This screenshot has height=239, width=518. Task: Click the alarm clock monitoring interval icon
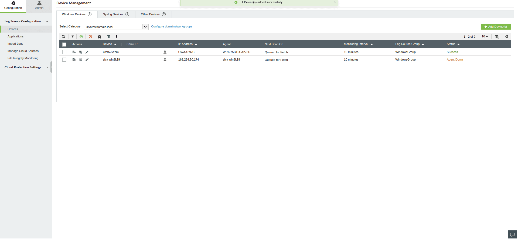[x=100, y=37]
